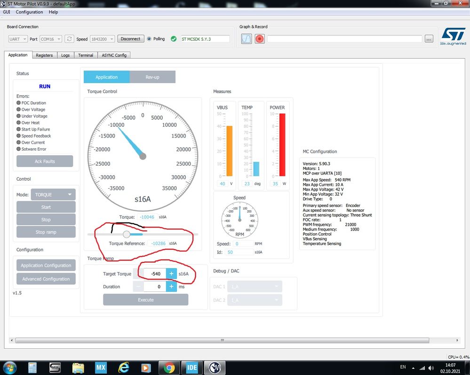The height and width of the screenshot is (375, 470).
Task: Click the taskbar clock 14:07
Action: click(x=450, y=365)
